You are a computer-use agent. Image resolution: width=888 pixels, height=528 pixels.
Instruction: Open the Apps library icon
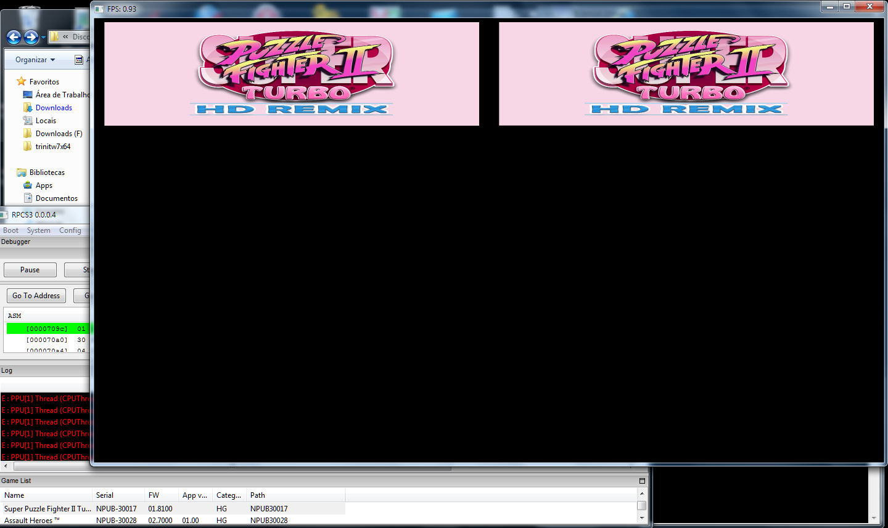[28, 185]
